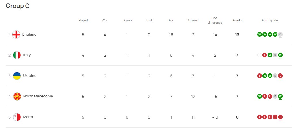Open the Ukraine team link

click(30, 75)
